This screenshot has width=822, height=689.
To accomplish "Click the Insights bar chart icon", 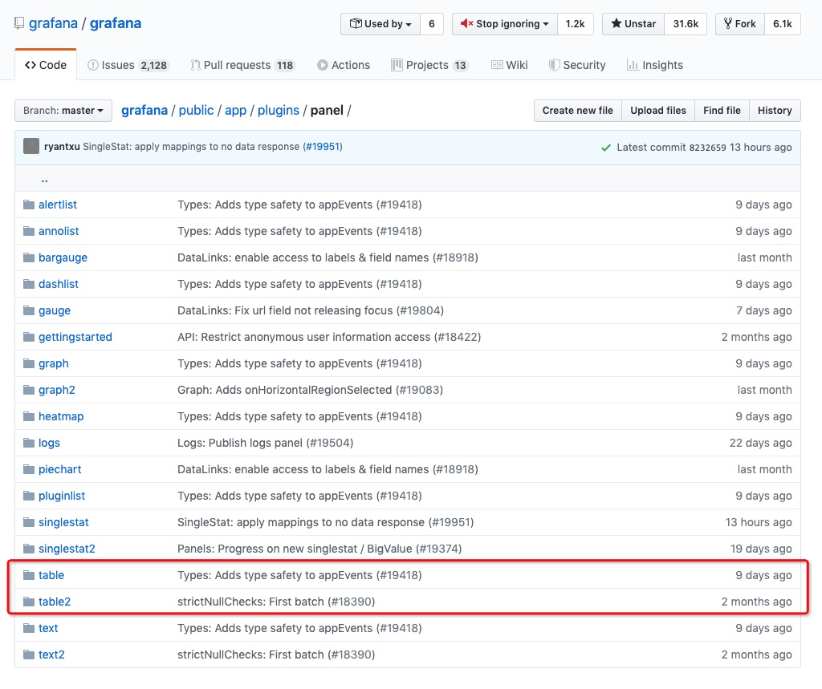I will (x=633, y=65).
